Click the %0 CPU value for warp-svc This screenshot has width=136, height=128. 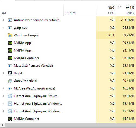112,28
